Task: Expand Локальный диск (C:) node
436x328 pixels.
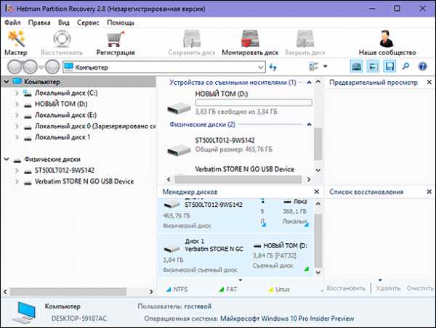Action: click(x=17, y=93)
